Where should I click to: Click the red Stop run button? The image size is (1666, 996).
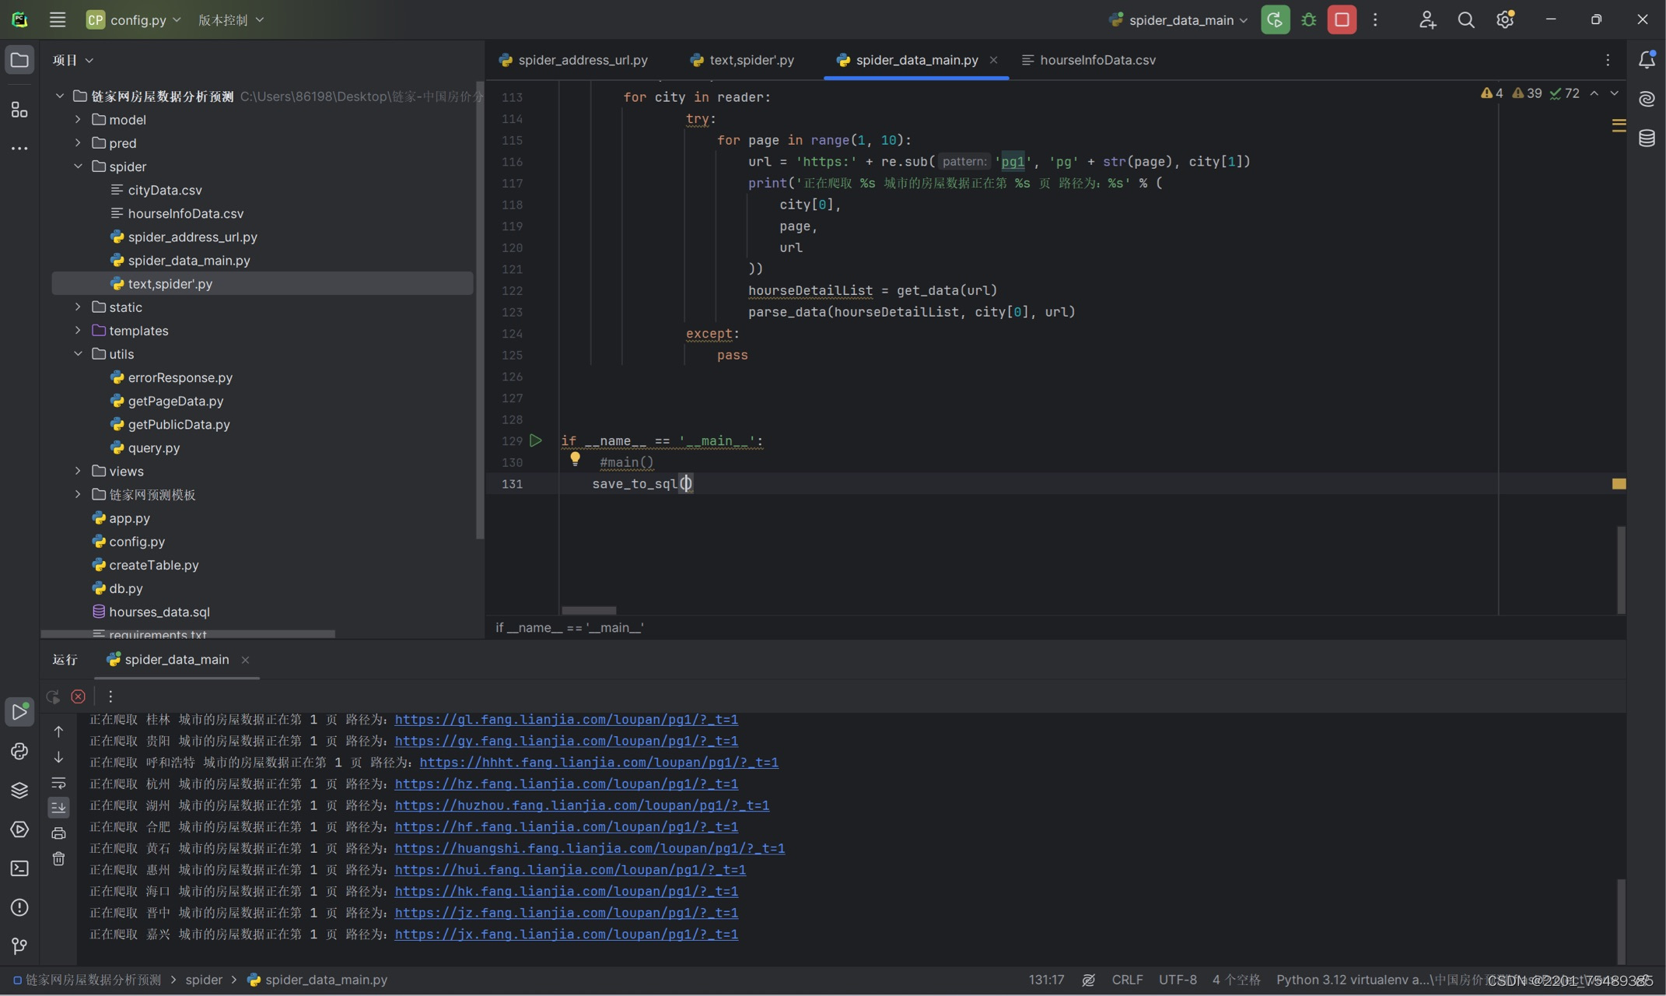(1342, 20)
